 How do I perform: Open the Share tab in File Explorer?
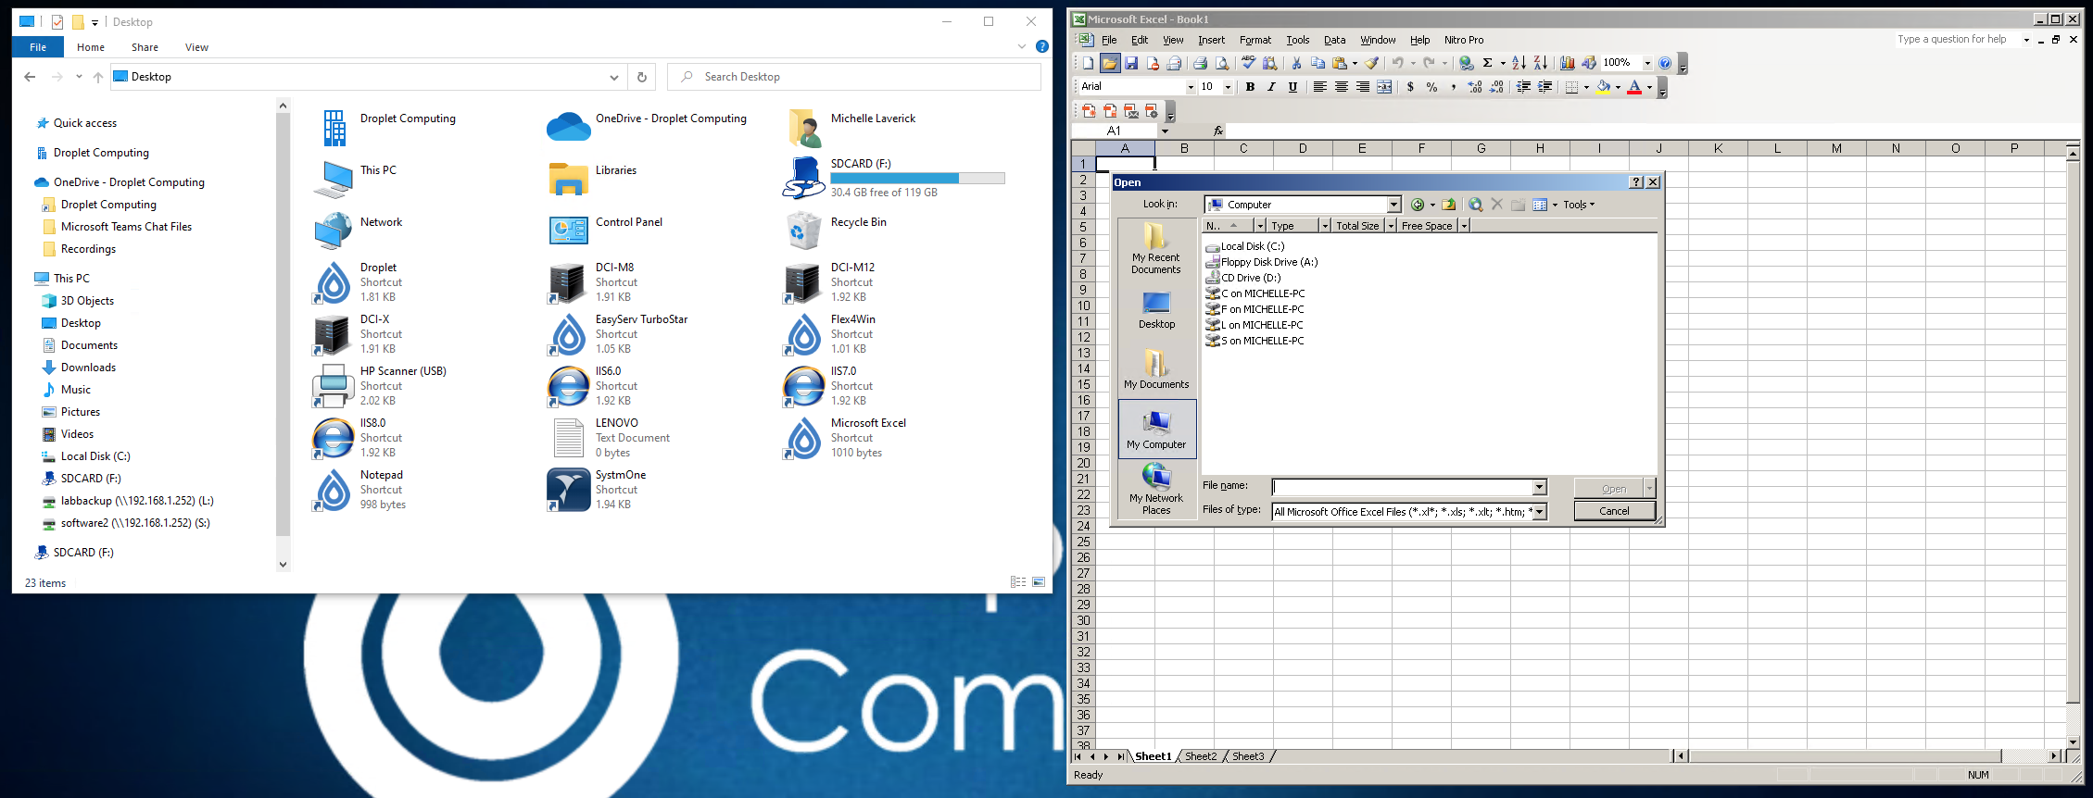(145, 47)
